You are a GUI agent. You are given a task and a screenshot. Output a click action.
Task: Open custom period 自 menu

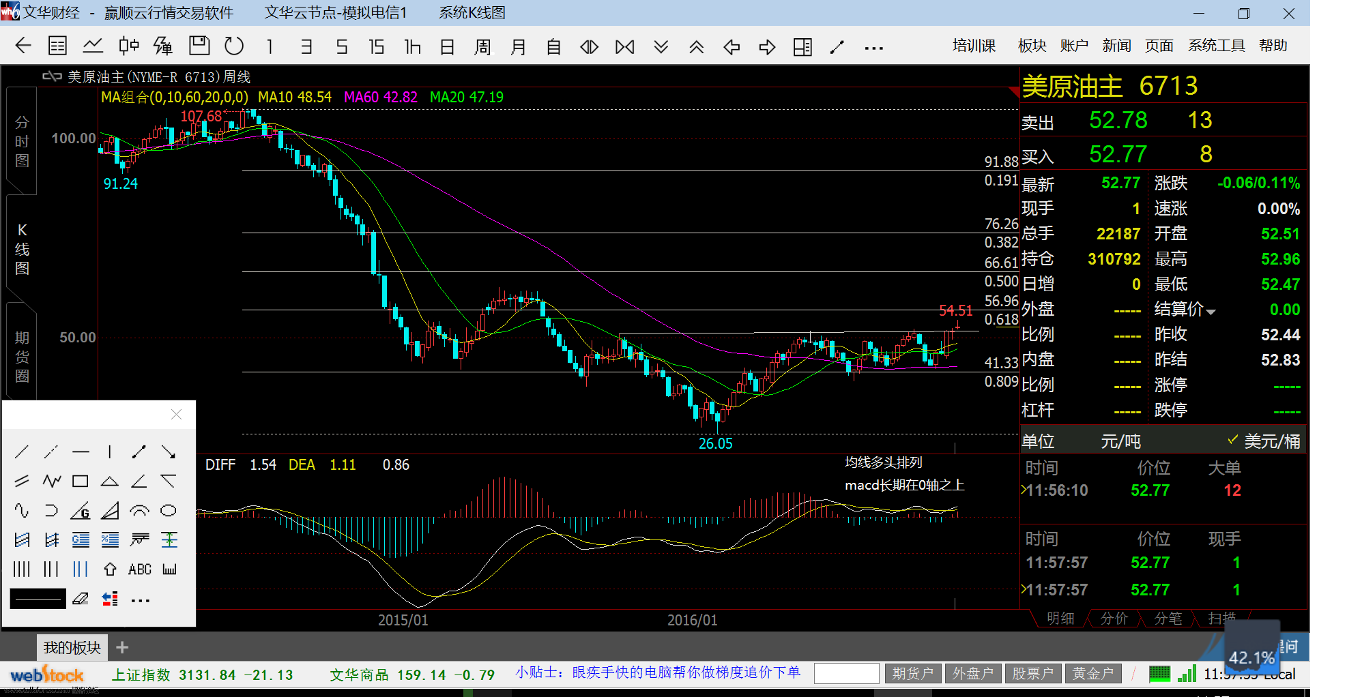click(x=553, y=46)
